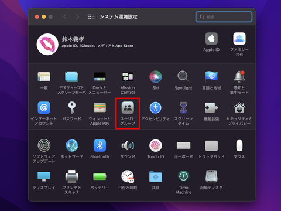
Task: Click the lips user profile picture
Action: [x=47, y=44]
